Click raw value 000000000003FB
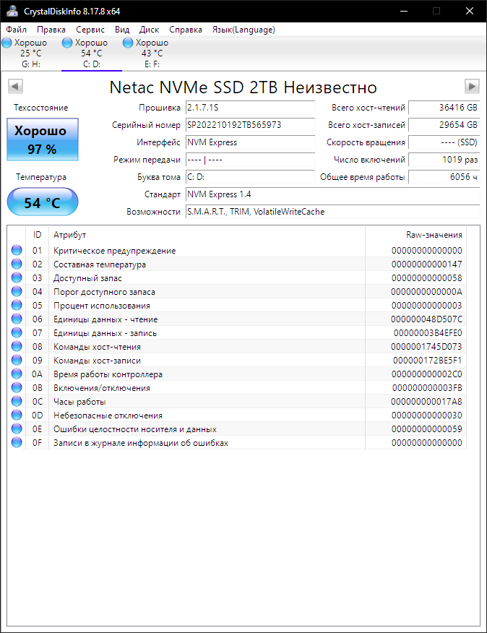The width and height of the screenshot is (487, 633). [x=427, y=388]
